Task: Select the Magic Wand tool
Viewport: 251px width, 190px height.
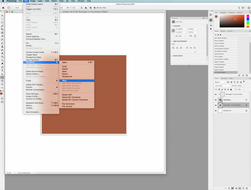Action: click(2, 26)
